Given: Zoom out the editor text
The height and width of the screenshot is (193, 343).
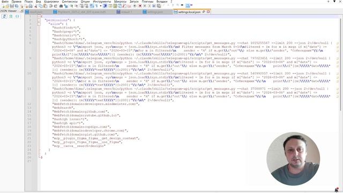Looking at the screenshot, I should tap(76, 6).
